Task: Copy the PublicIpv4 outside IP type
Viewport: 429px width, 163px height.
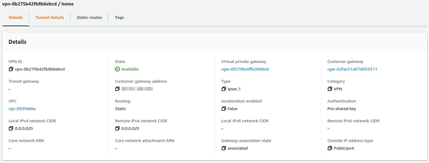Action: click(330, 148)
